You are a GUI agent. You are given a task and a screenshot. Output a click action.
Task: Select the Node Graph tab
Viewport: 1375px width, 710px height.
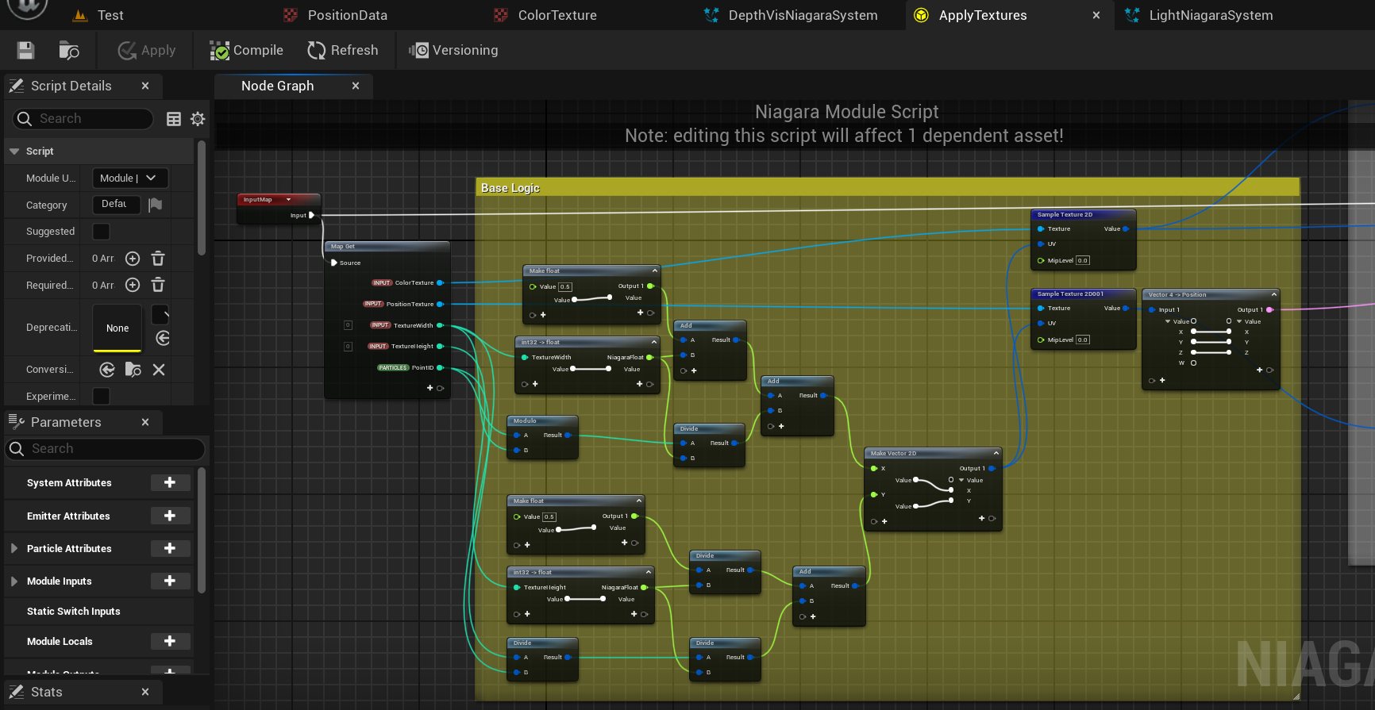click(x=278, y=86)
